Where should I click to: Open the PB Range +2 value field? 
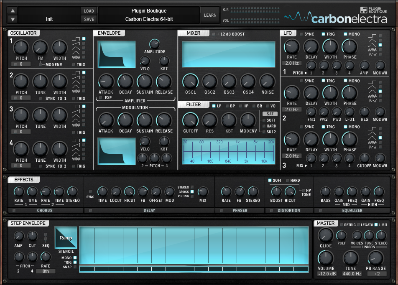[376, 274]
